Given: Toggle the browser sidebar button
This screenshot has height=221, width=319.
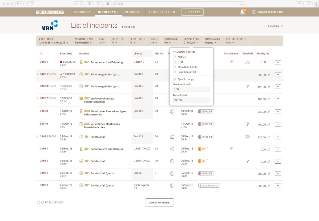Looking at the screenshot, I should [x=31, y=4].
